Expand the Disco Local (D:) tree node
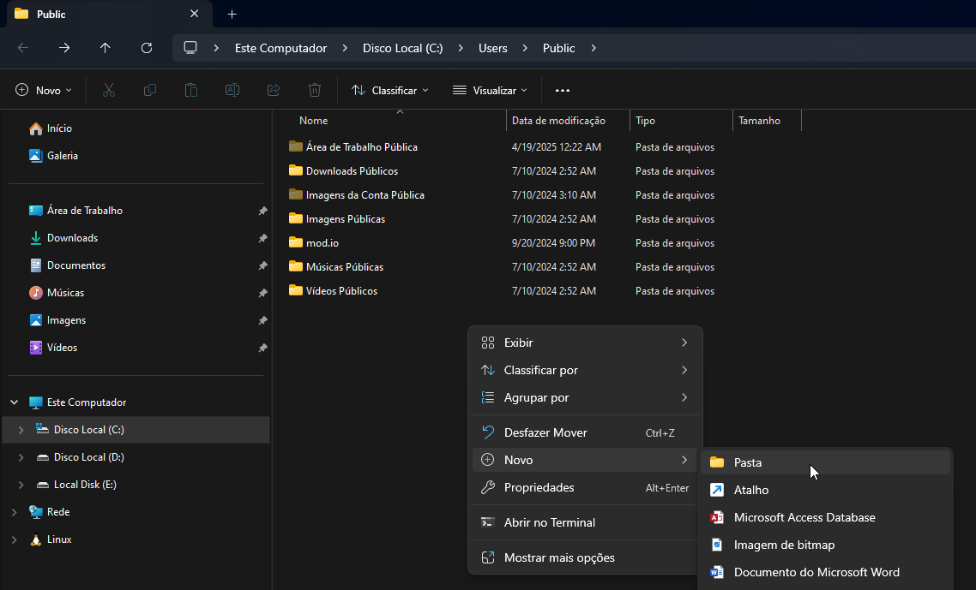Screen dimensions: 976x590 coord(21,457)
